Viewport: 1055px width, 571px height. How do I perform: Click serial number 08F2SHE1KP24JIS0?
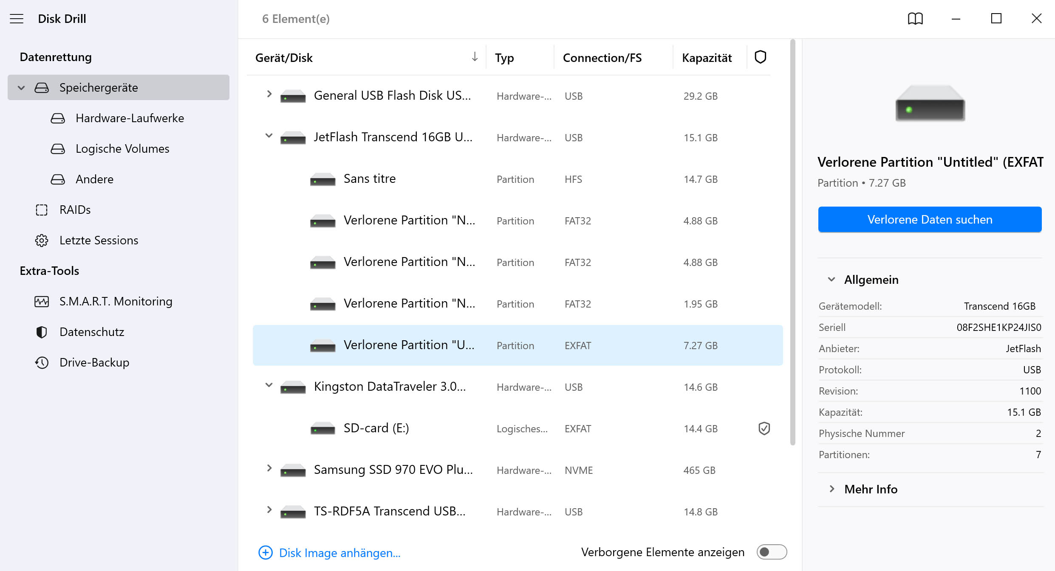pyautogui.click(x=998, y=327)
